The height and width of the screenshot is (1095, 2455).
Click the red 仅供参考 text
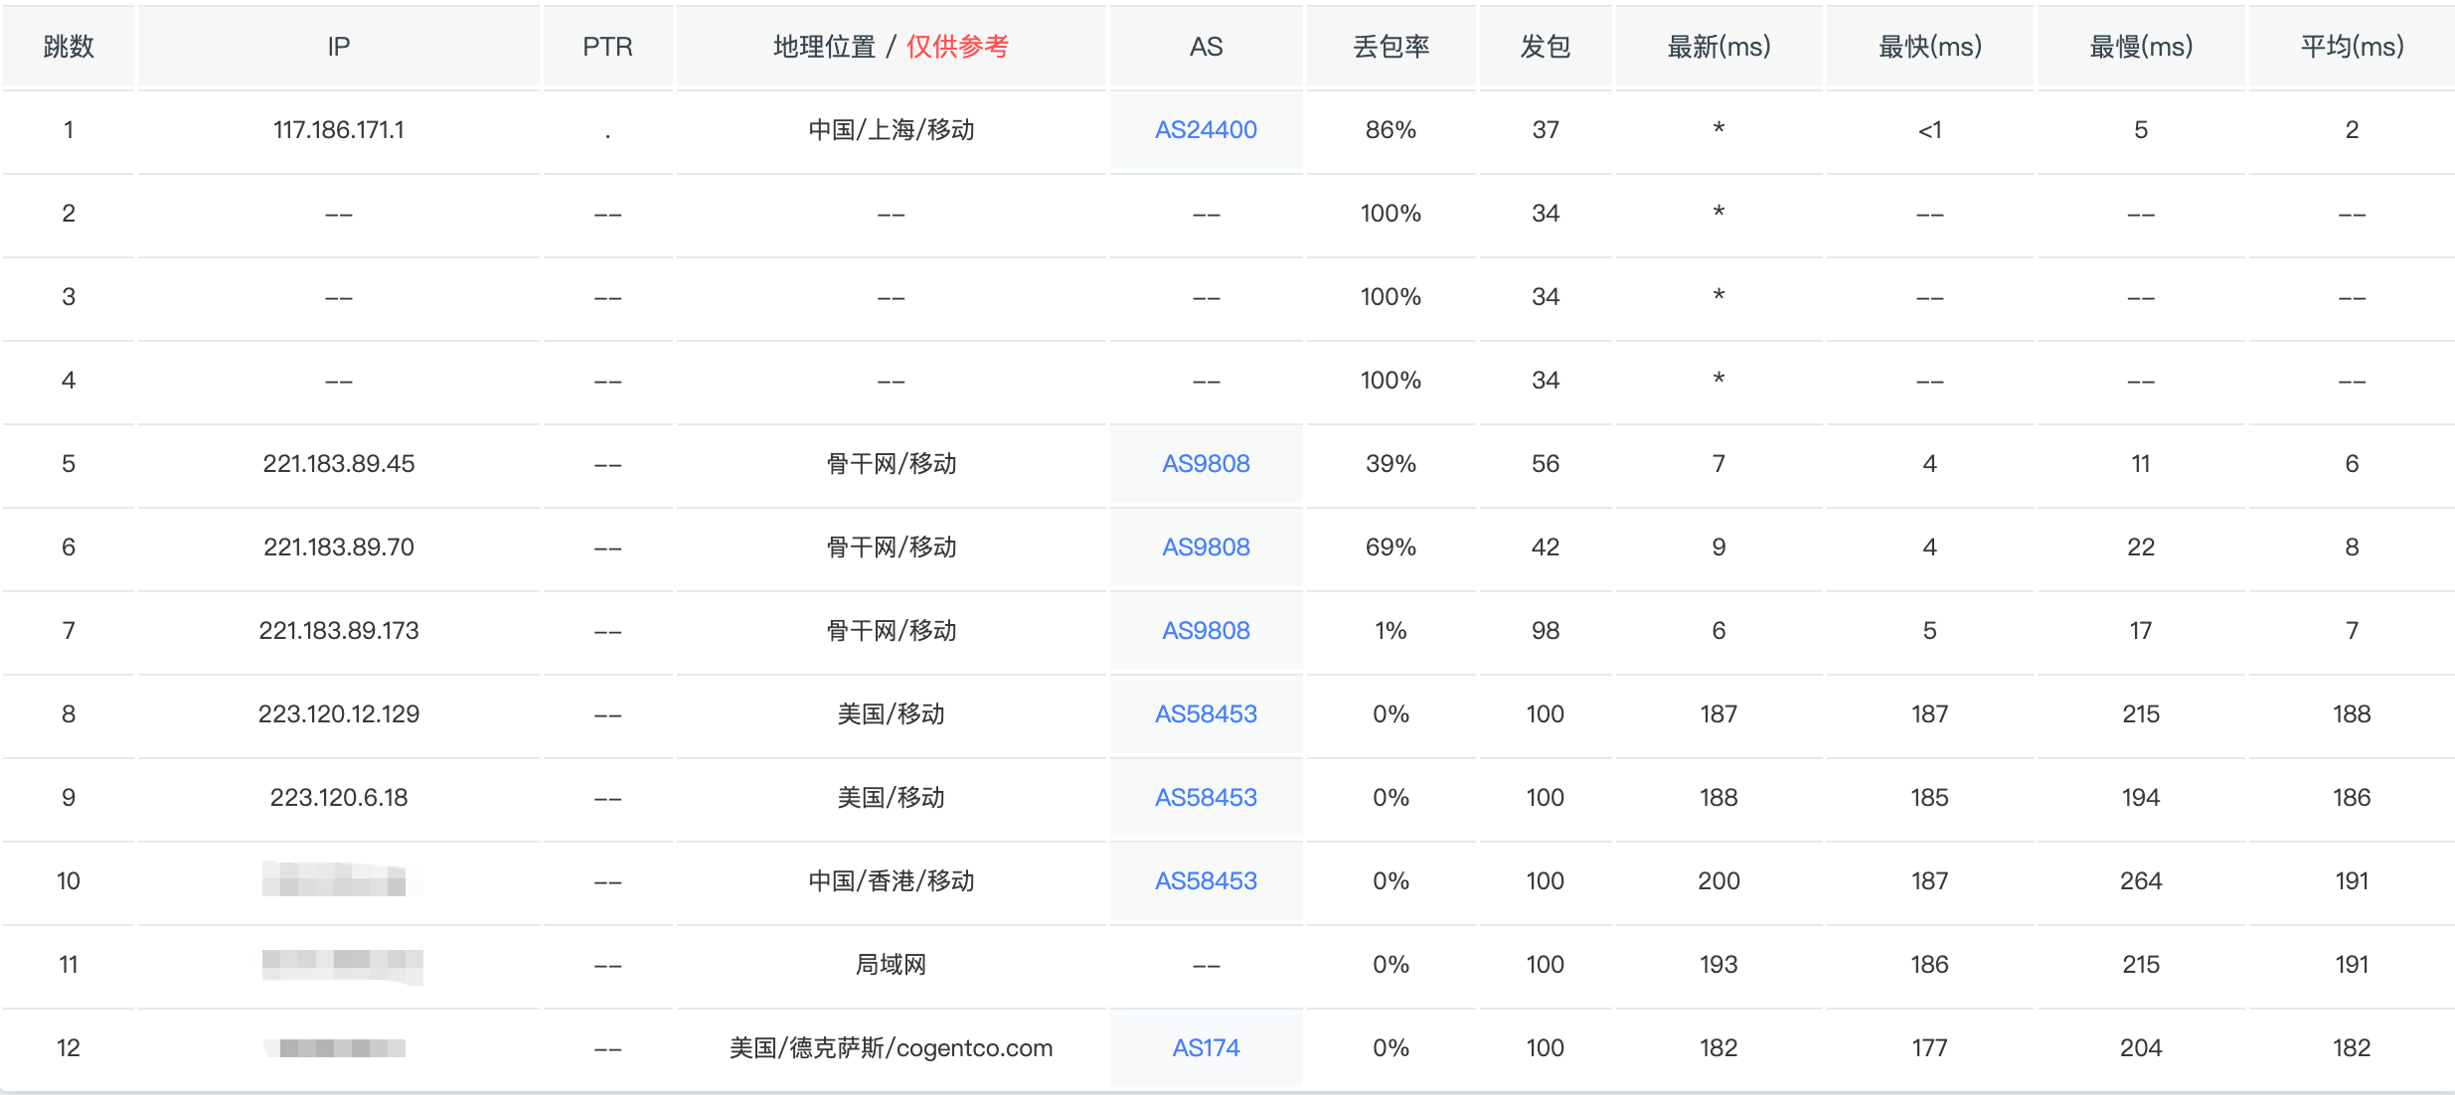(x=957, y=47)
